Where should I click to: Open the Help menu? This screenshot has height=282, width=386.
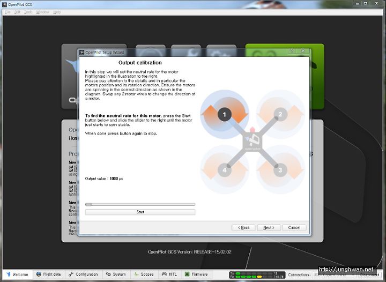click(57, 12)
